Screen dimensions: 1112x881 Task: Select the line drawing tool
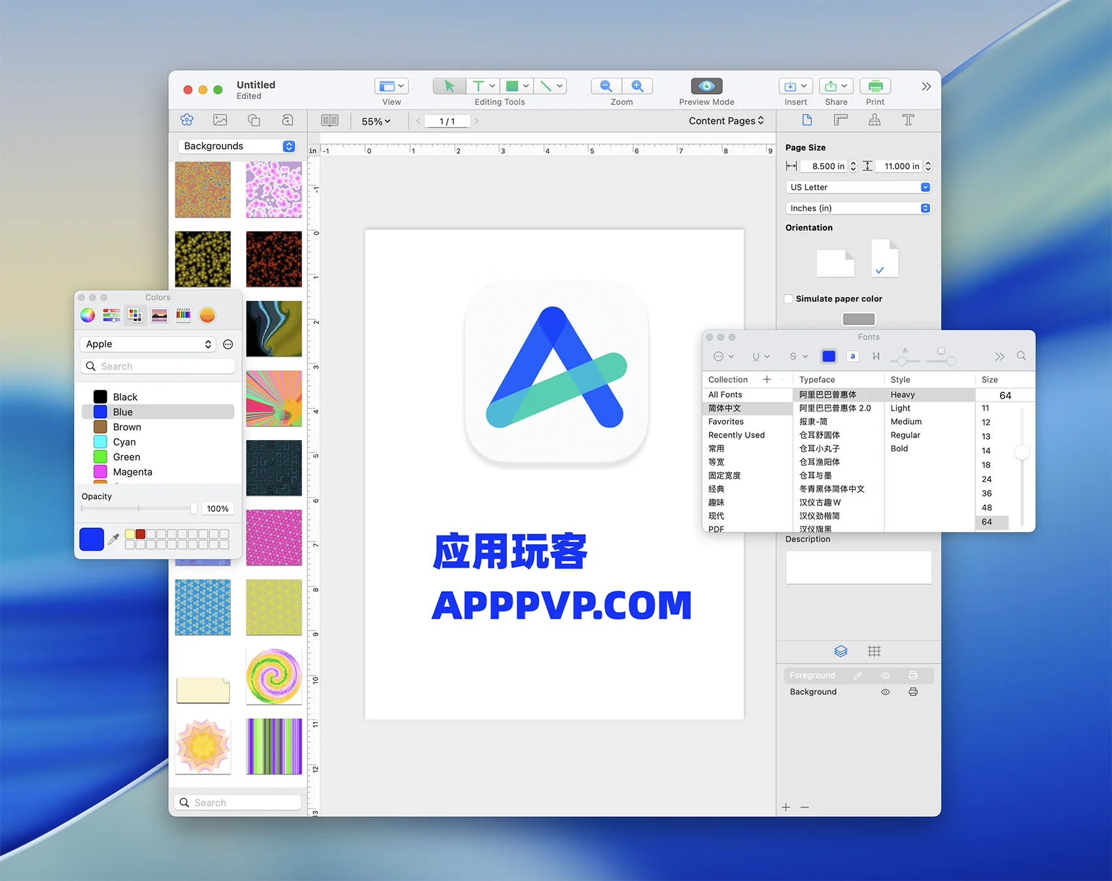click(546, 86)
